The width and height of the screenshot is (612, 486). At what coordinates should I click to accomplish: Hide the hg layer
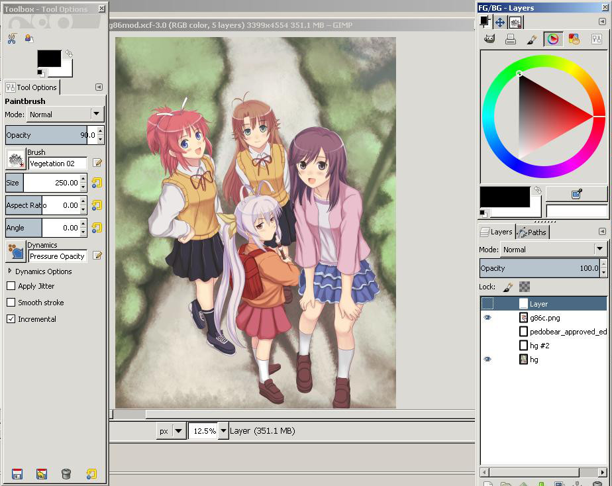click(487, 360)
